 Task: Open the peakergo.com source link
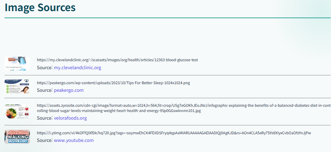point(68,90)
